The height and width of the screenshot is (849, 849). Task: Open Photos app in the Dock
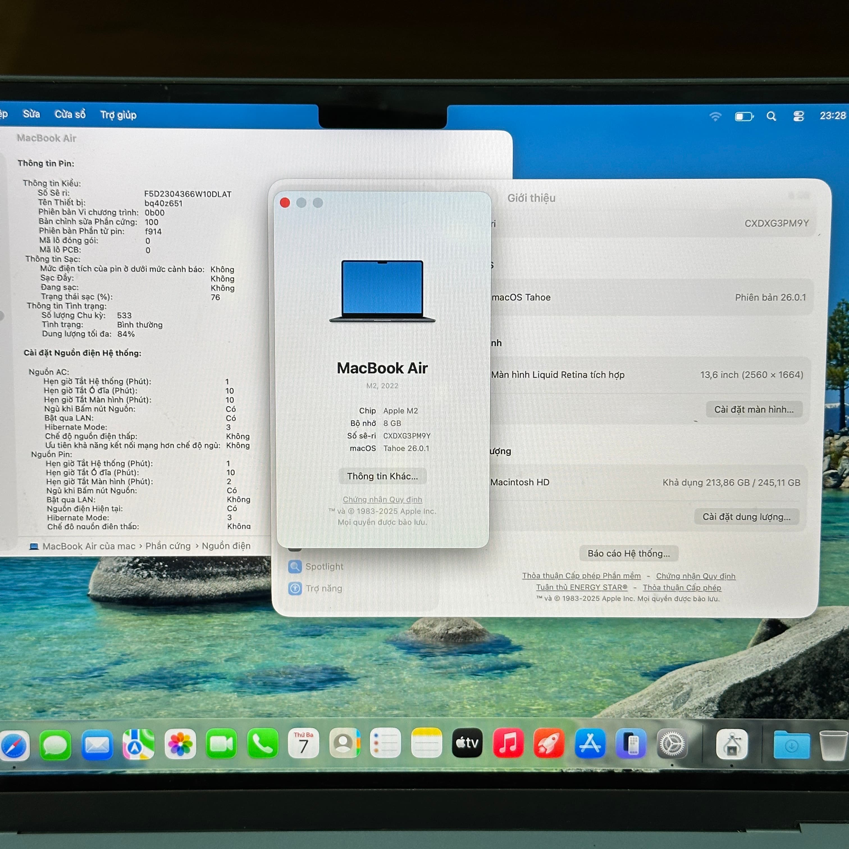click(180, 743)
